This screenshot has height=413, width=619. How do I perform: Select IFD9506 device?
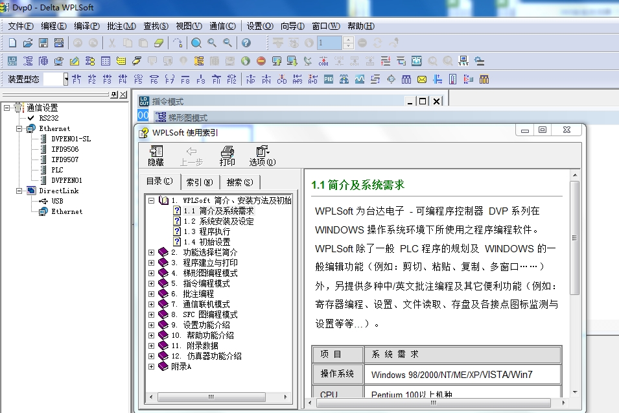click(65, 149)
